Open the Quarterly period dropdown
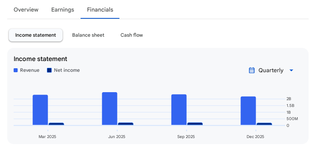The height and width of the screenshot is (152, 315). point(271,70)
